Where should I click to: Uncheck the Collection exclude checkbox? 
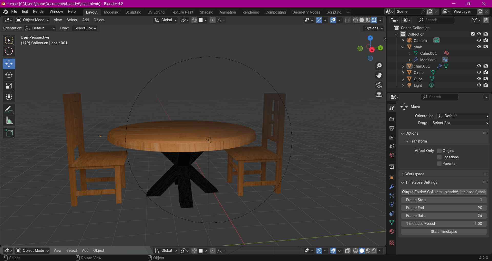[x=473, y=34]
